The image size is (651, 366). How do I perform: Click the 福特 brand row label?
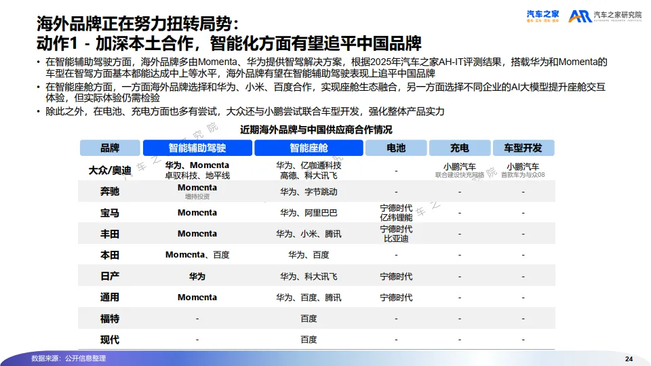110,319
